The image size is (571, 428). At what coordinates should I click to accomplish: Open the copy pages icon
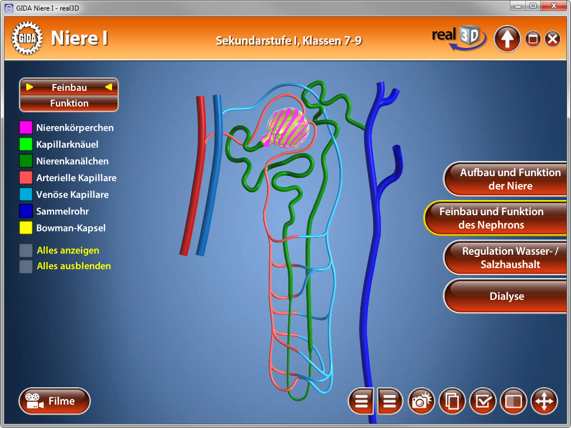tap(452, 401)
